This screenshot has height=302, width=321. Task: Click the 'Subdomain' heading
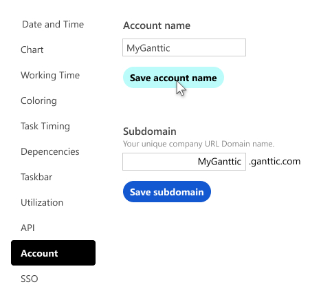(x=150, y=131)
